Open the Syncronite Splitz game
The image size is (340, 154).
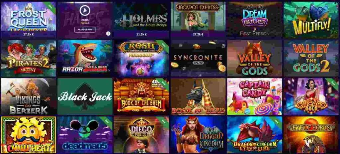tap(198, 58)
